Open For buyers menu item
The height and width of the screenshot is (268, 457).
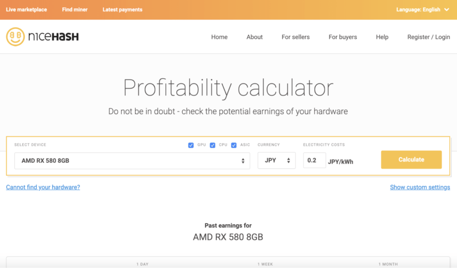(343, 37)
